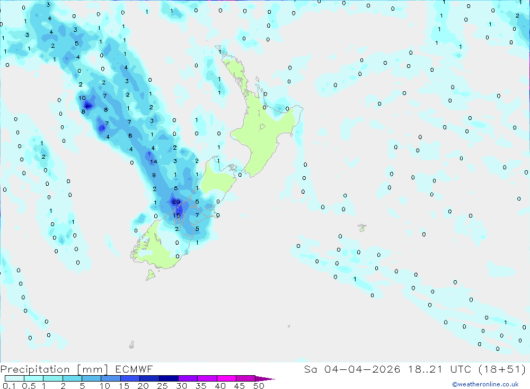Click the 25–30 mm navy legend swatch
Image resolution: width=530 pixels, height=389 pixels.
(x=169, y=378)
